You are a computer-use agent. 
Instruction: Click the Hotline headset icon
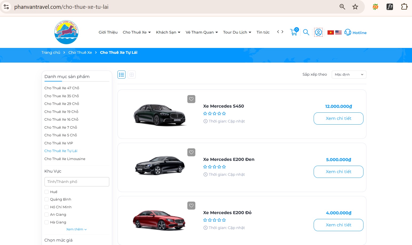pyautogui.click(x=348, y=32)
